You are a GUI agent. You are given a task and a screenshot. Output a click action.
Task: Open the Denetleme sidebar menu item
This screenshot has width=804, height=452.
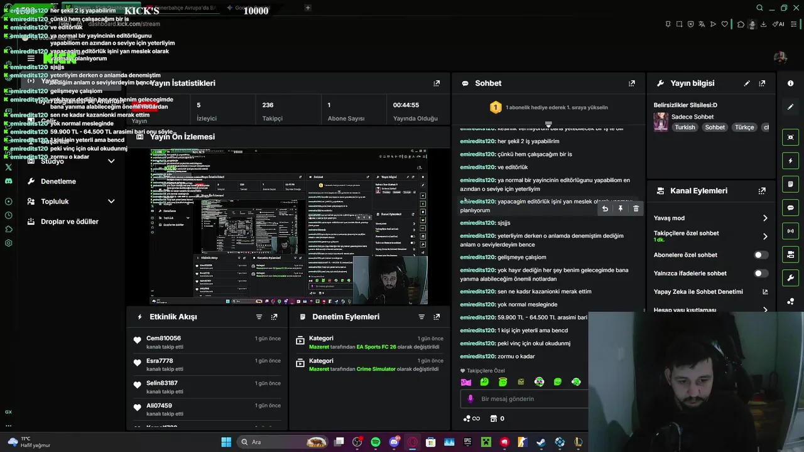(x=58, y=181)
